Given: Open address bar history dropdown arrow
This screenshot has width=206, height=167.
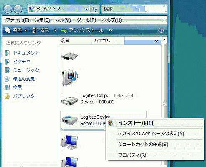Looking at the screenshot, I should (x=86, y=9).
